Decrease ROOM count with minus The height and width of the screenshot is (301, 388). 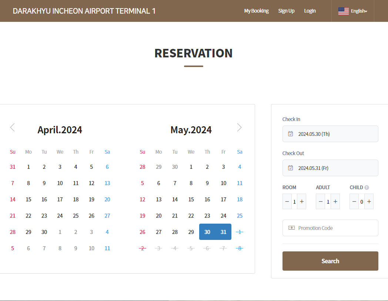[287, 201]
